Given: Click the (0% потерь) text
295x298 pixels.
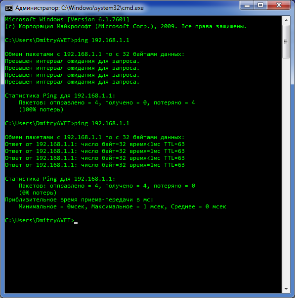Looking at the screenshot, I should pyautogui.click(x=38, y=193).
